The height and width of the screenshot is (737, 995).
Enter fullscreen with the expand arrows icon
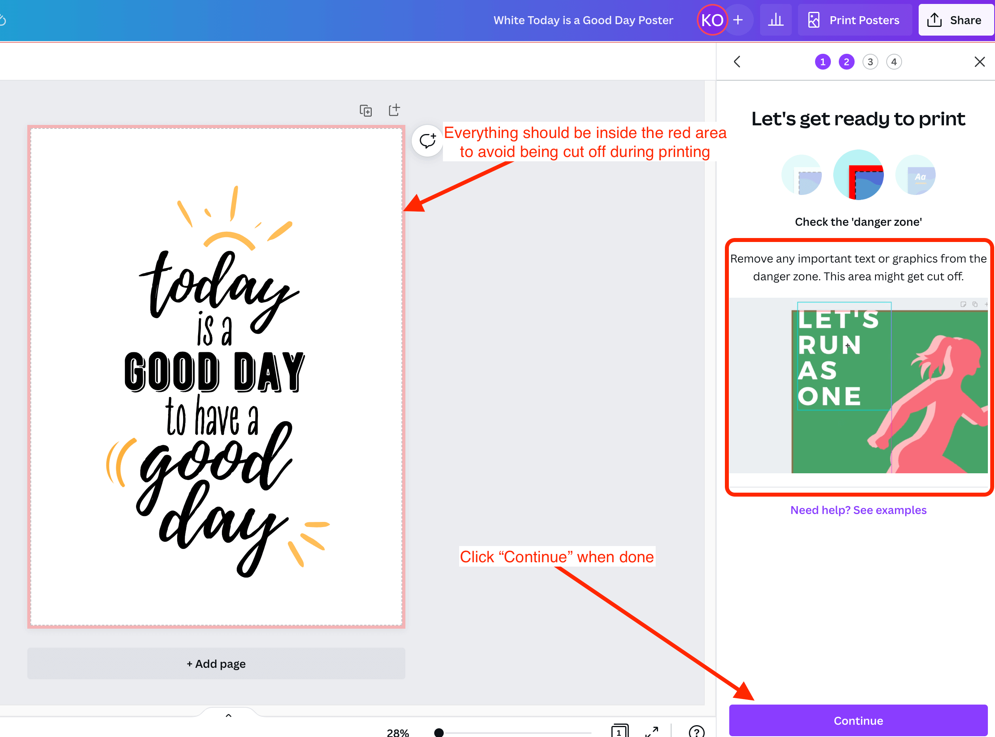[651, 731]
